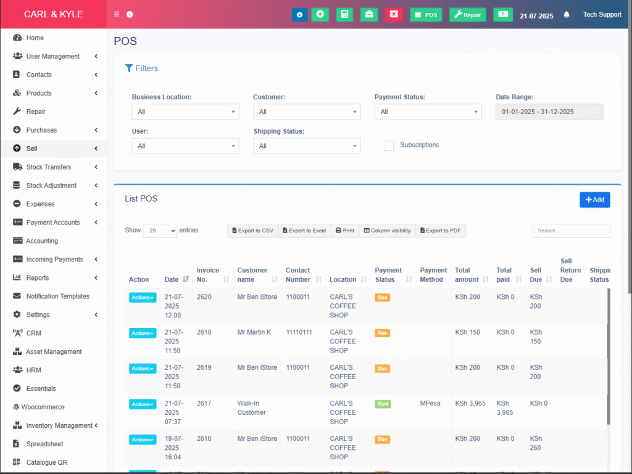The height and width of the screenshot is (474, 632).
Task: Click the green Repair header button
Action: pyautogui.click(x=468, y=15)
